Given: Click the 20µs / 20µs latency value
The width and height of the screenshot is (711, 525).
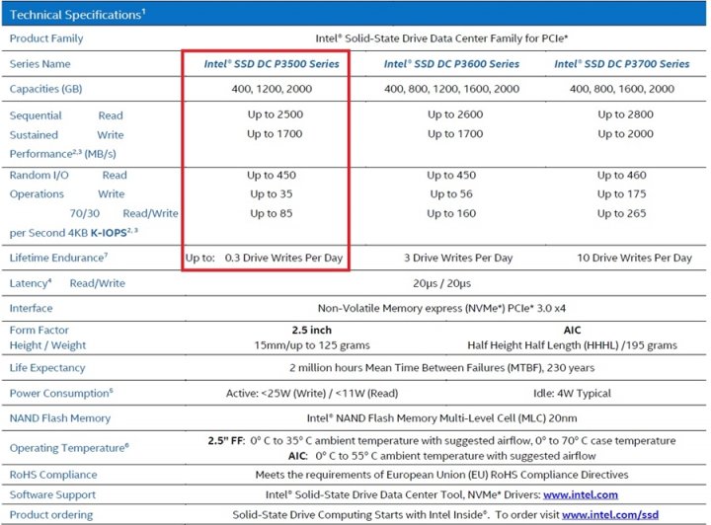Looking at the screenshot, I should pyautogui.click(x=442, y=283).
